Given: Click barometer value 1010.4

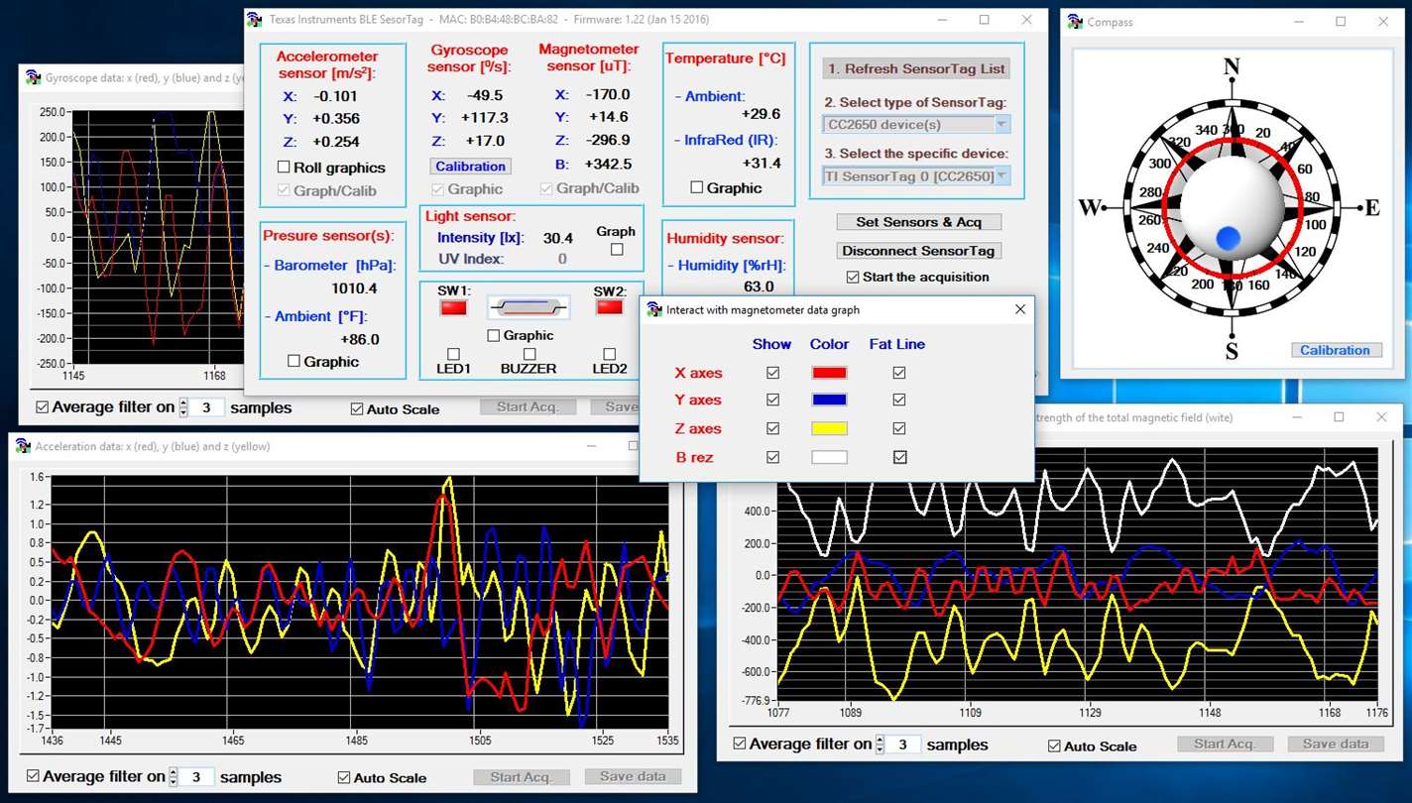Looking at the screenshot, I should coord(354,288).
